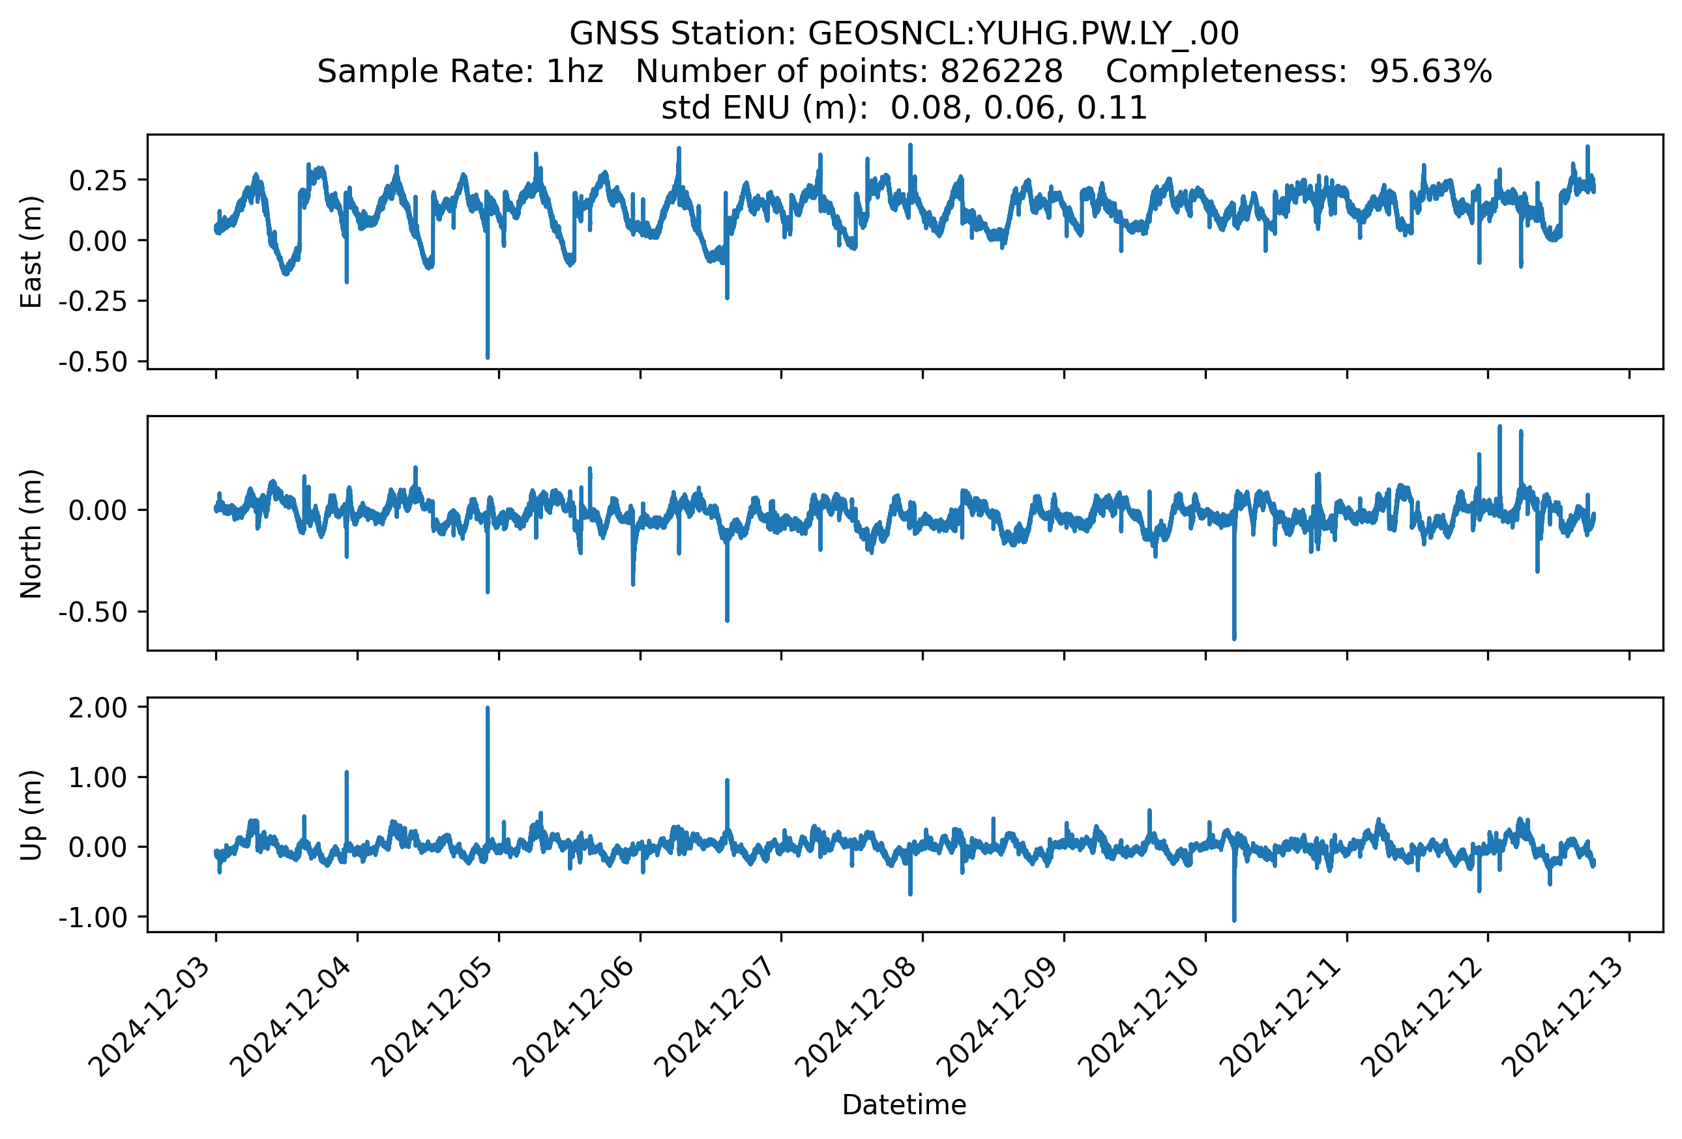The height and width of the screenshot is (1139, 1682).
Task: Click the Up (m) axis label
Action: [31, 815]
